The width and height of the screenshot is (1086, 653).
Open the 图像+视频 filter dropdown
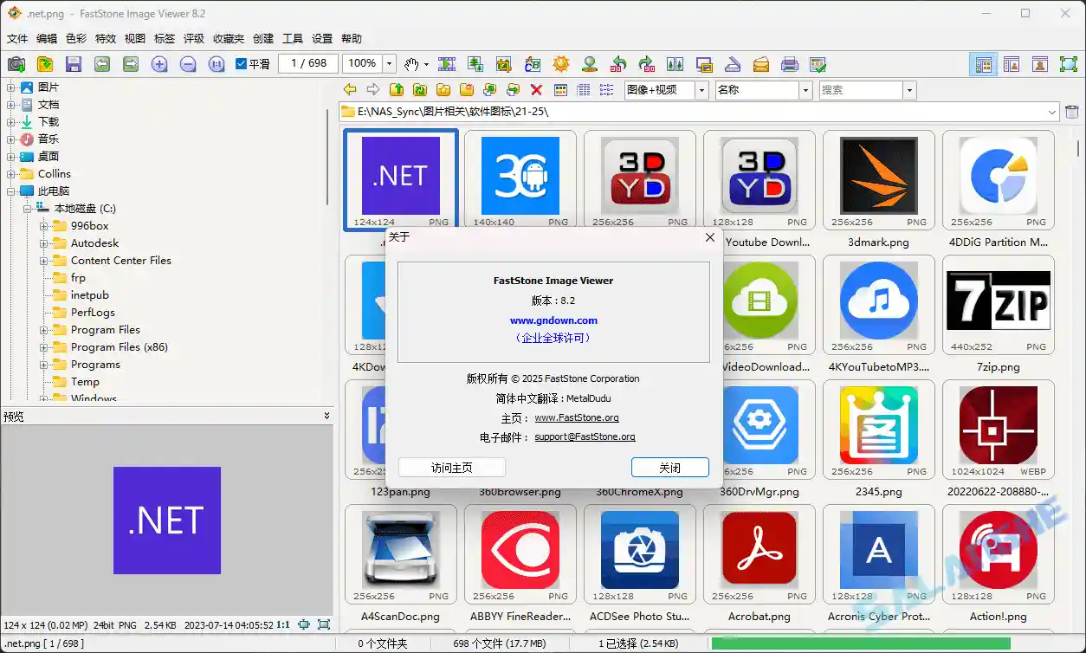(x=701, y=89)
